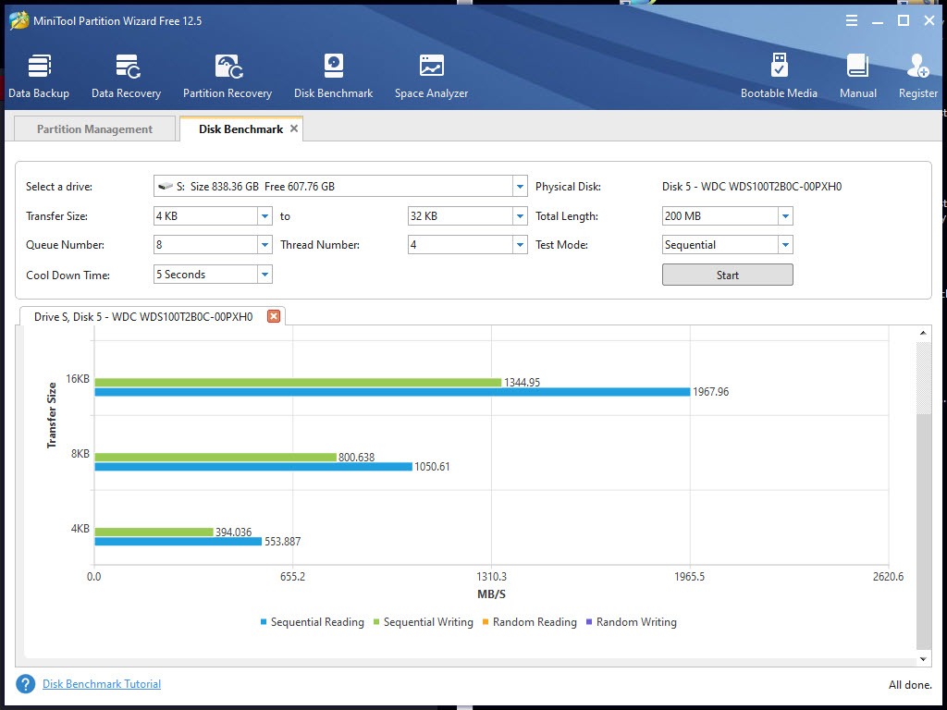Open the Data Backup tool
The width and height of the screenshot is (947, 710).
click(39, 76)
